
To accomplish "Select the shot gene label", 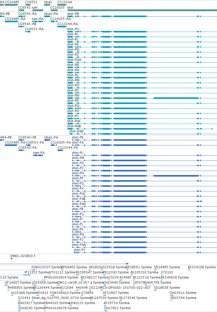I will tap(70, 8).
